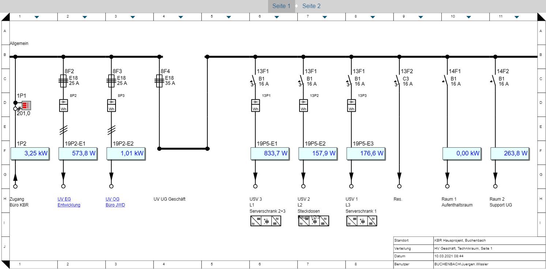The height and width of the screenshot is (269, 546).
Task: Expand the column 11 dropdown arrow
Action: 516,17
